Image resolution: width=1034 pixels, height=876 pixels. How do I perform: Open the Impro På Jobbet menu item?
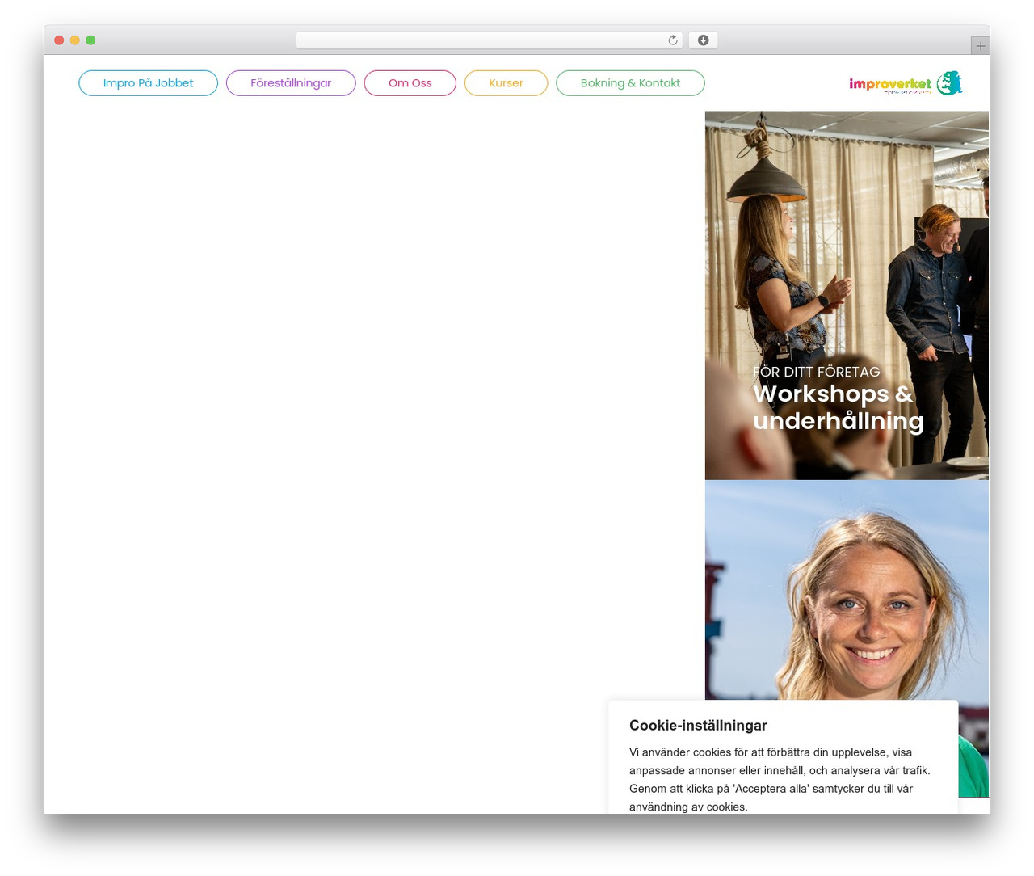(x=148, y=83)
